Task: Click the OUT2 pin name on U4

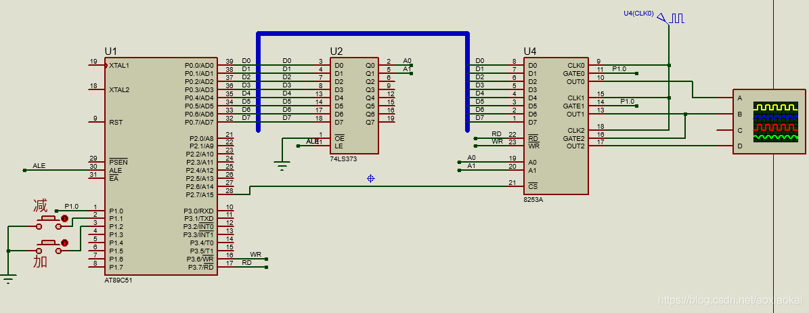Action: [x=576, y=146]
